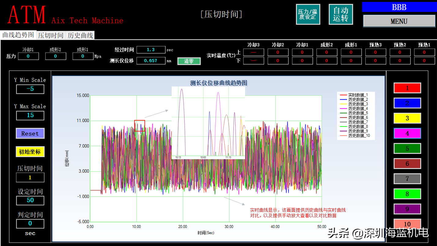Click the upper 成形2 temperature field
Screen dimensions: 437x246
(327, 52)
